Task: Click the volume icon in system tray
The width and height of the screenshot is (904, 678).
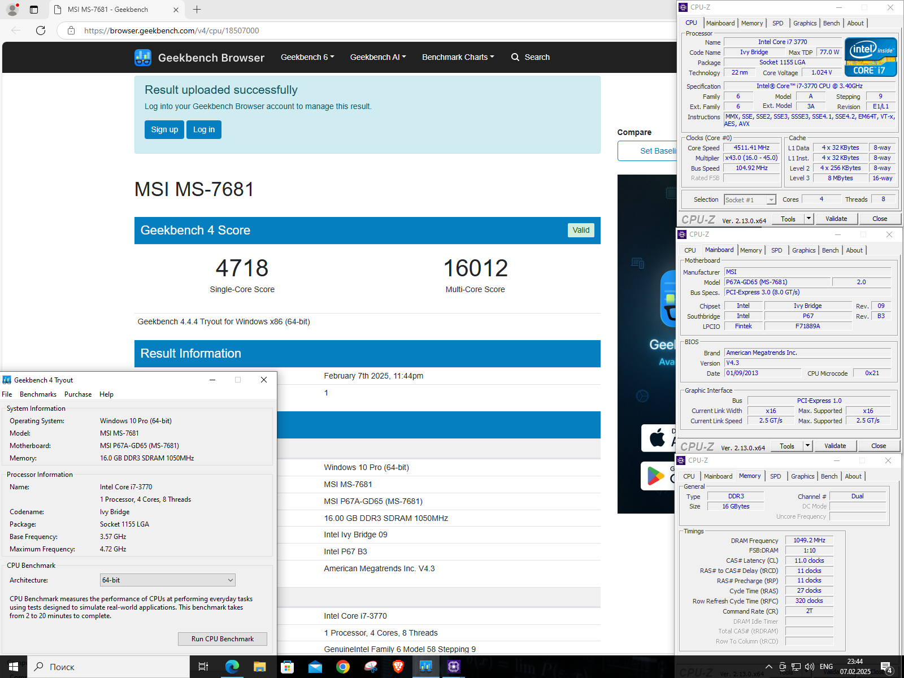Action: point(810,667)
